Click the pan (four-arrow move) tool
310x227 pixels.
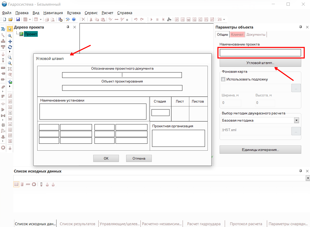coord(10,41)
